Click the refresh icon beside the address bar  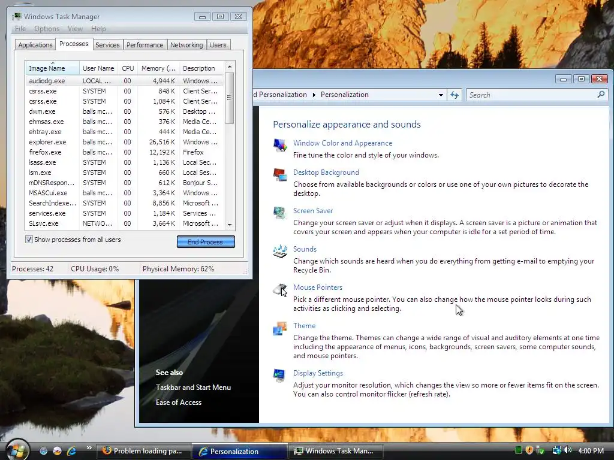pos(455,95)
